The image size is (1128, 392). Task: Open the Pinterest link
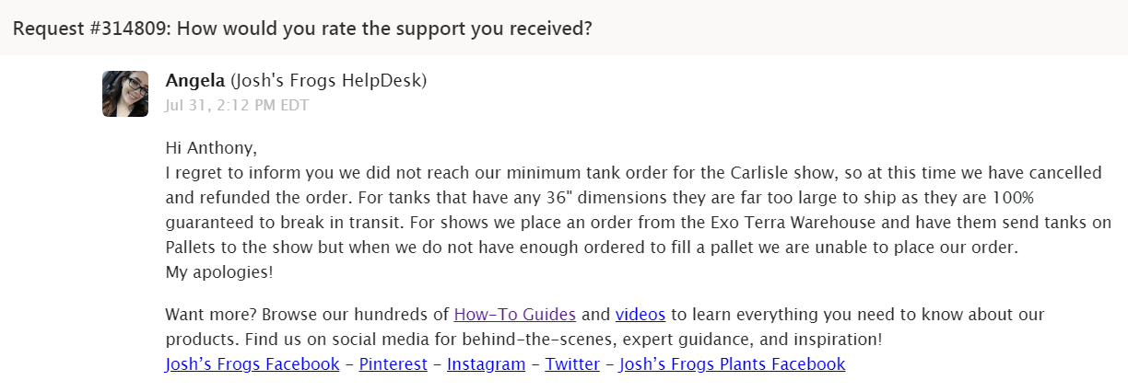click(393, 364)
